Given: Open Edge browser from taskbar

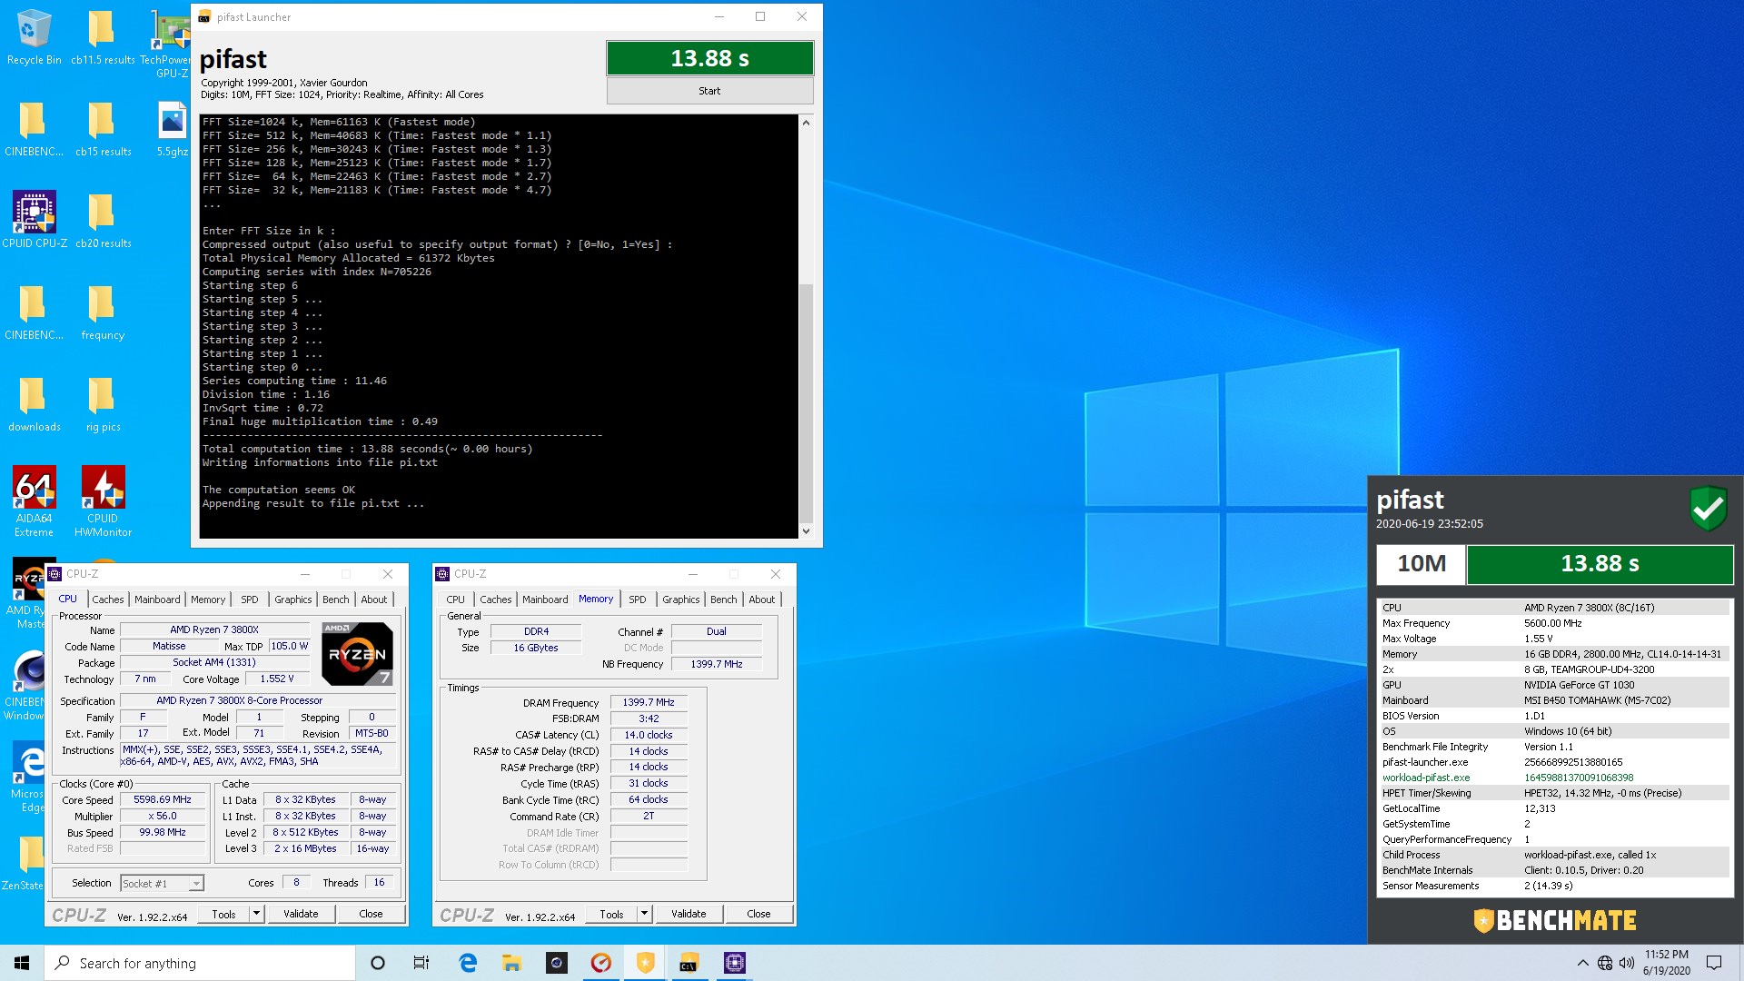Looking at the screenshot, I should click(468, 963).
